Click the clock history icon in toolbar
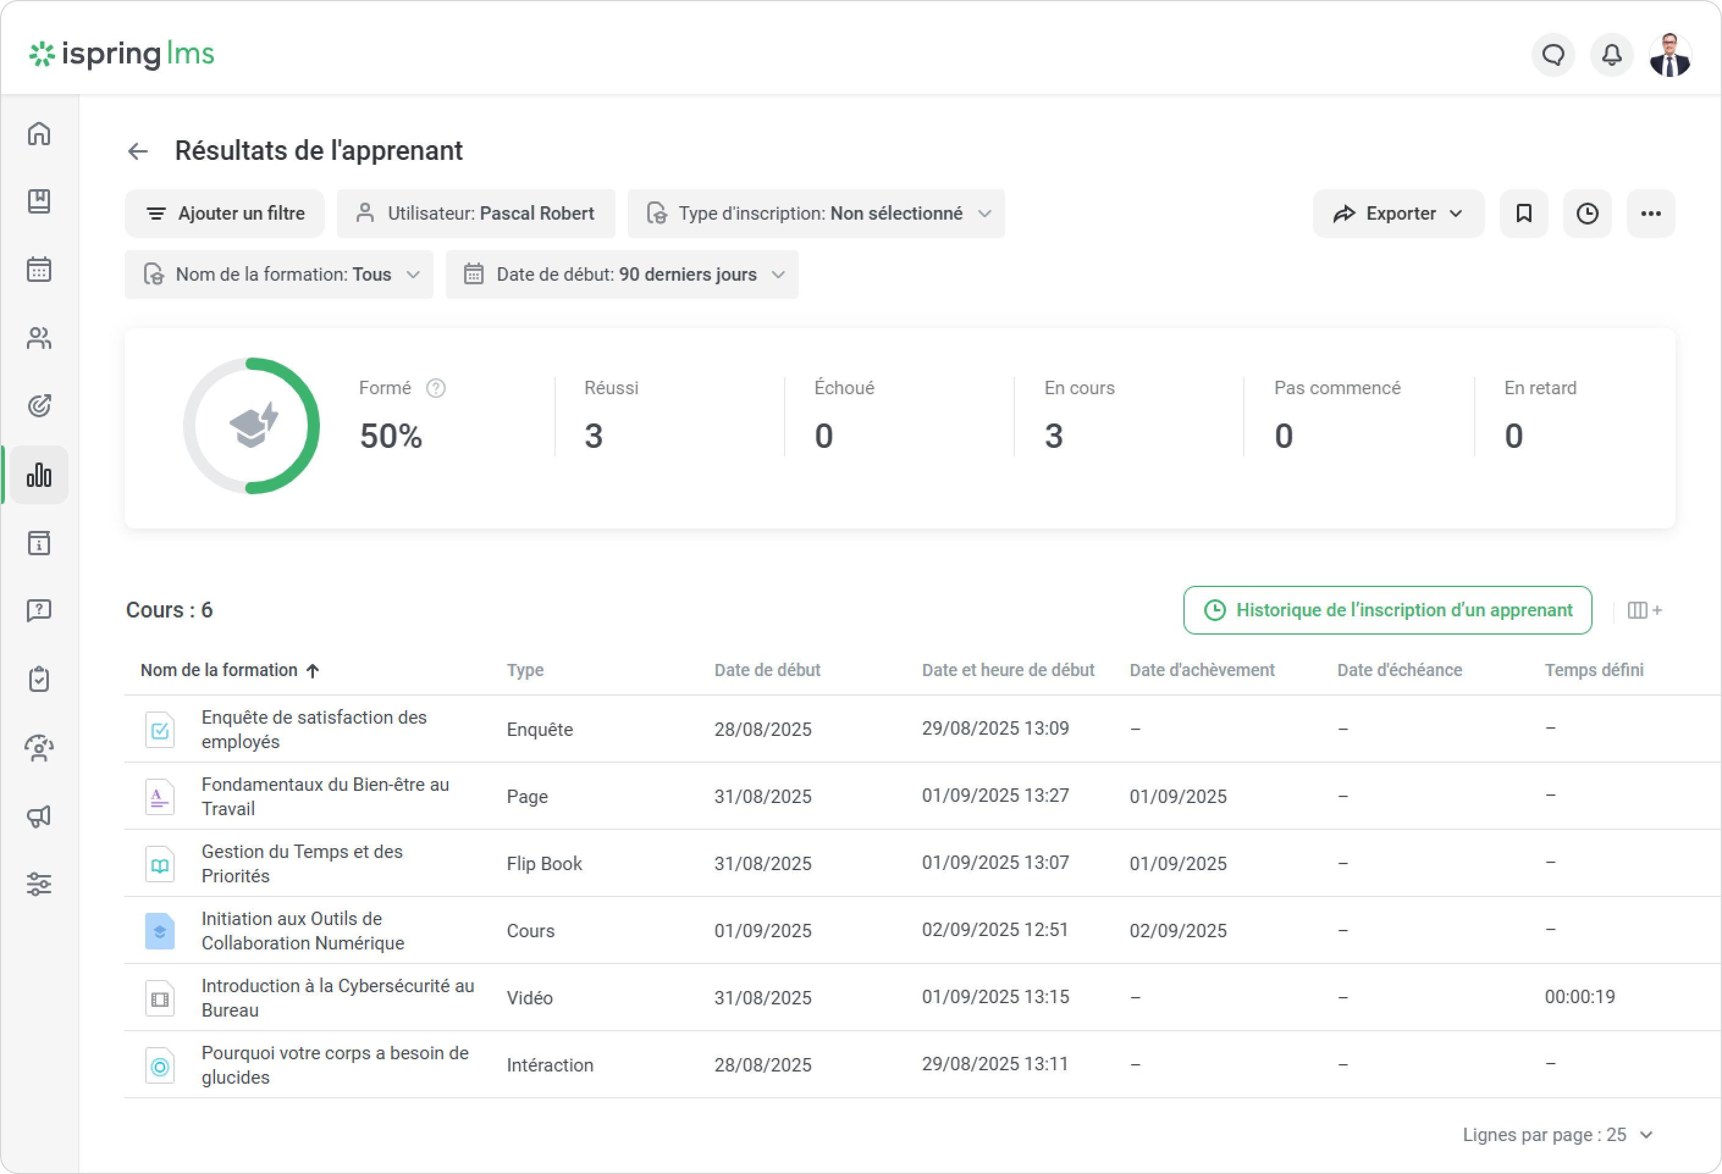 [1587, 214]
